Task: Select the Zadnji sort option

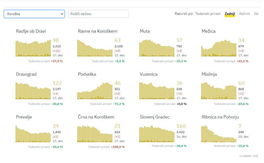Action: pos(229,14)
